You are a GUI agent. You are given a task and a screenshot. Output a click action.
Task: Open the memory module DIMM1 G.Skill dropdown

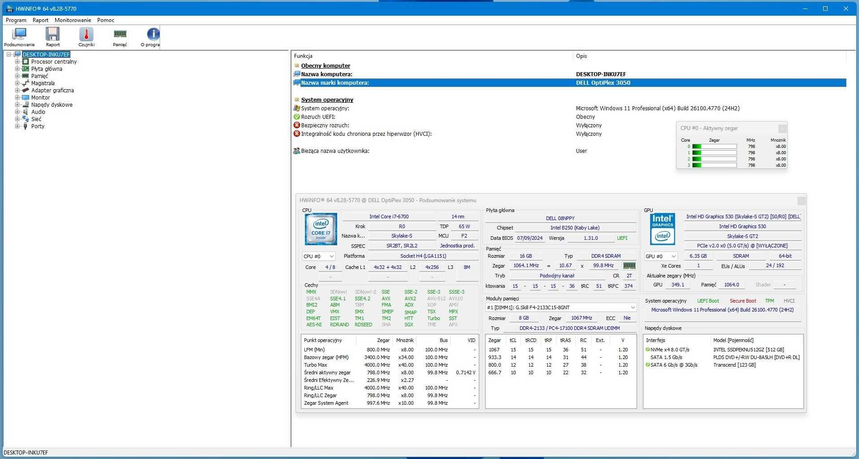(x=561, y=307)
